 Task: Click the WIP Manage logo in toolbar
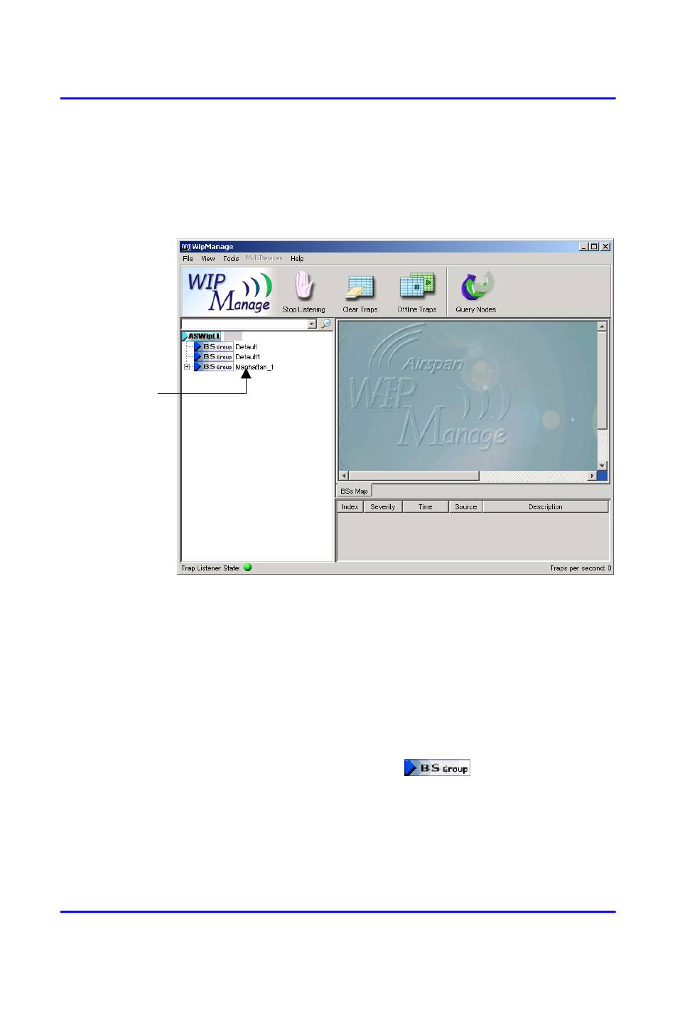(229, 291)
